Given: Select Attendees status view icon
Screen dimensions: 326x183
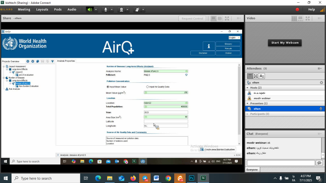Looking at the screenshot, I should [x=262, y=76].
